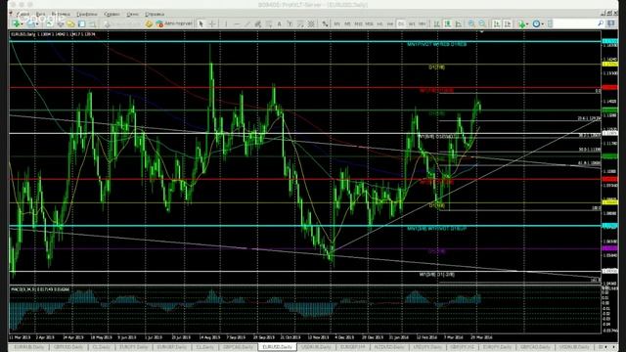Select the Text Label tool marked T
The image size is (626, 352).
click(290, 23)
